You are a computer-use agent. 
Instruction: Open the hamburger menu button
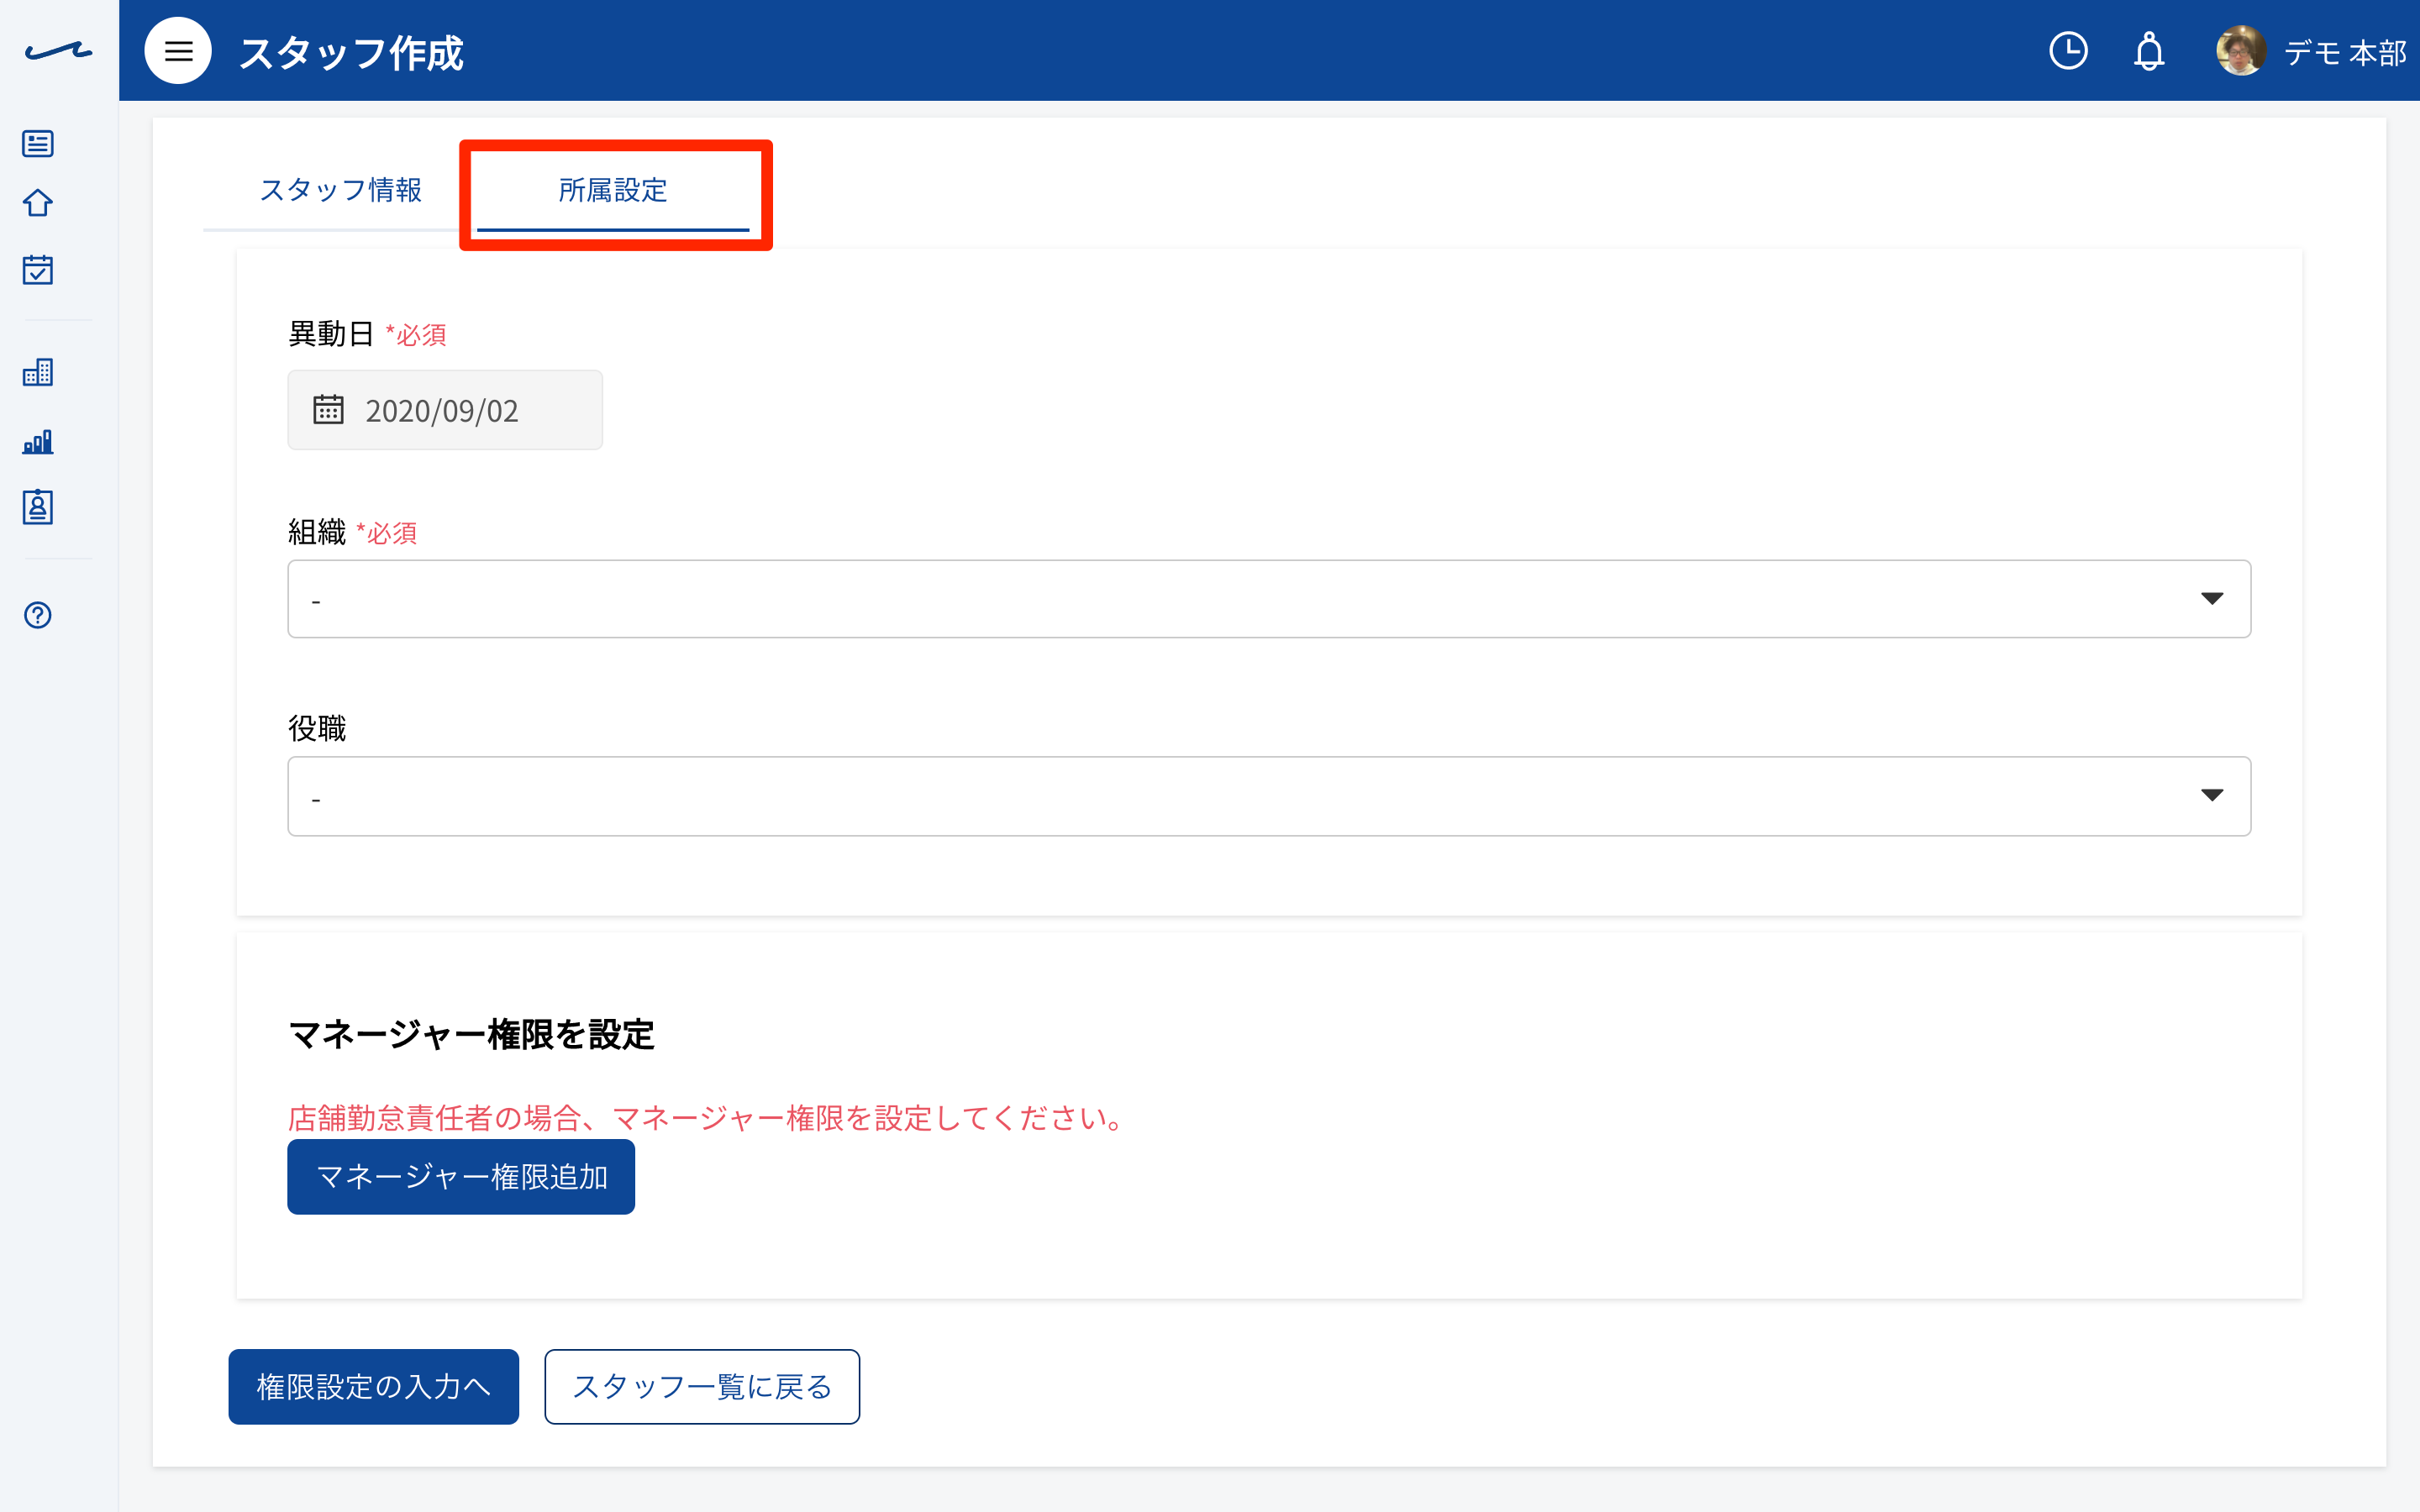pos(178,51)
